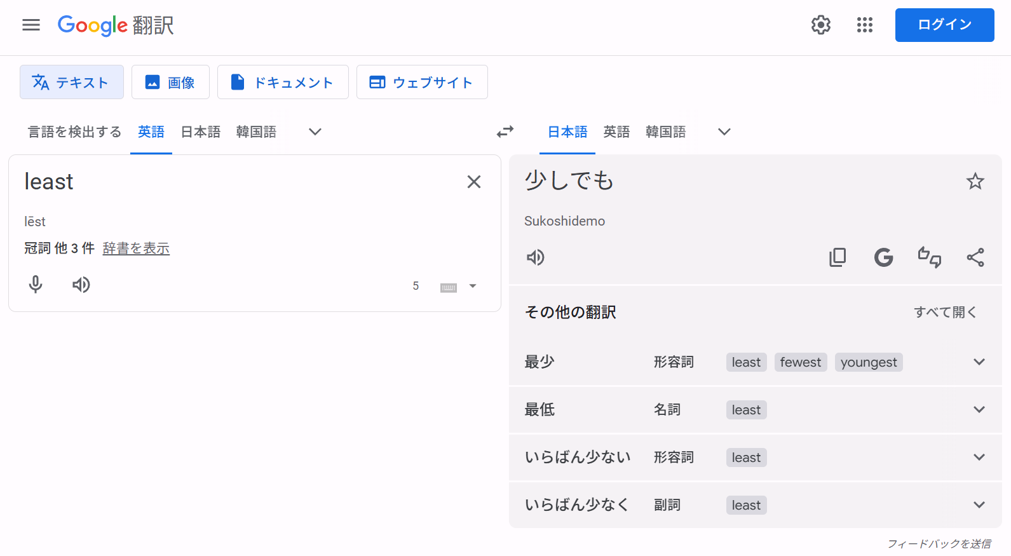
Task: Choose 日本語 as target language
Action: (x=567, y=132)
